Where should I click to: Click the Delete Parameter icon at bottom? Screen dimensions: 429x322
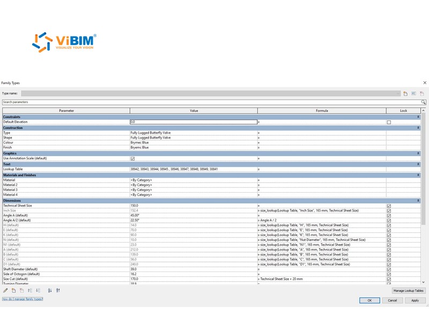click(22, 290)
